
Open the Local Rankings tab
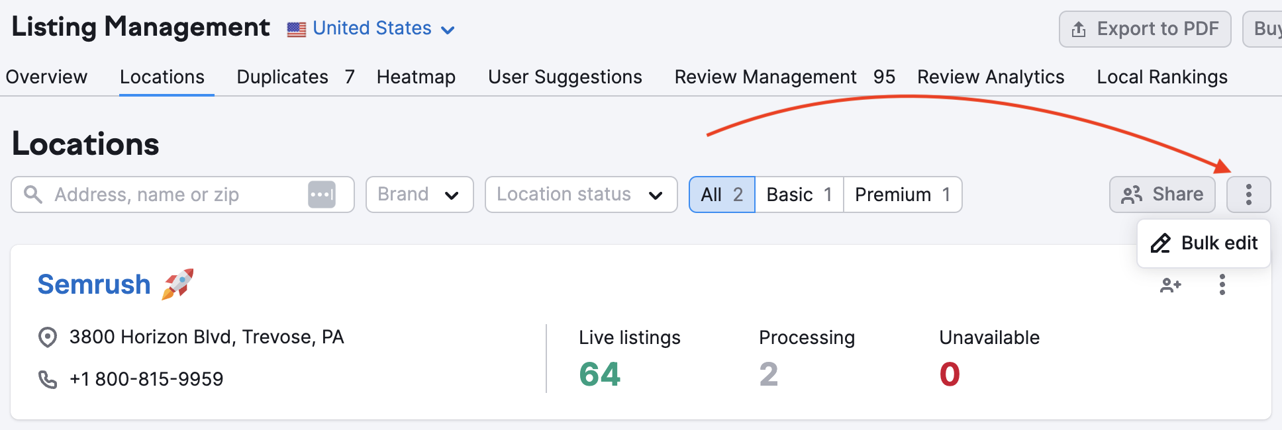pos(1162,77)
